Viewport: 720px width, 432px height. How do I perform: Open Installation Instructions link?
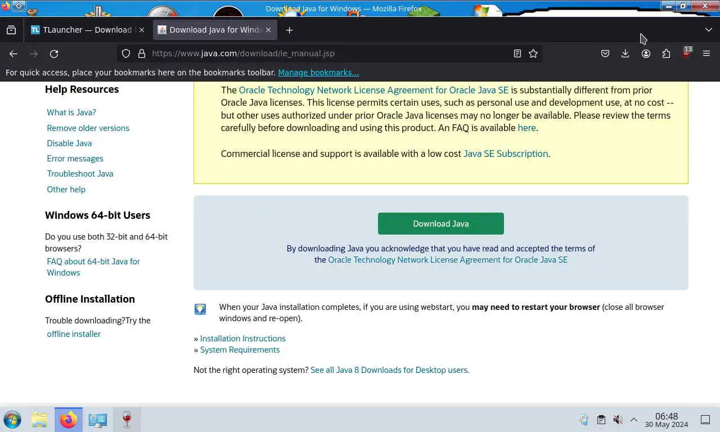click(x=242, y=339)
